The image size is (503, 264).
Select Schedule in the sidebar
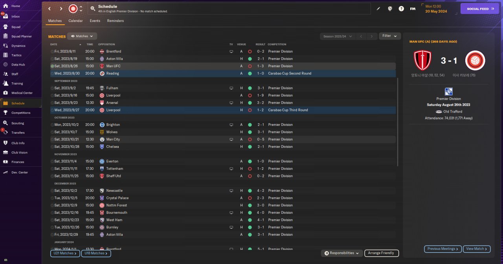pos(21,103)
